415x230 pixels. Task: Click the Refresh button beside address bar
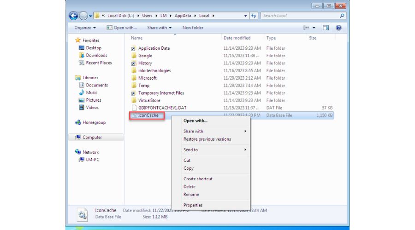click(x=254, y=16)
